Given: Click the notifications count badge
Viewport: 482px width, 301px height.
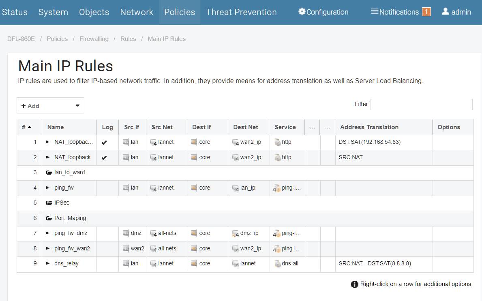Looking at the screenshot, I should point(426,12).
